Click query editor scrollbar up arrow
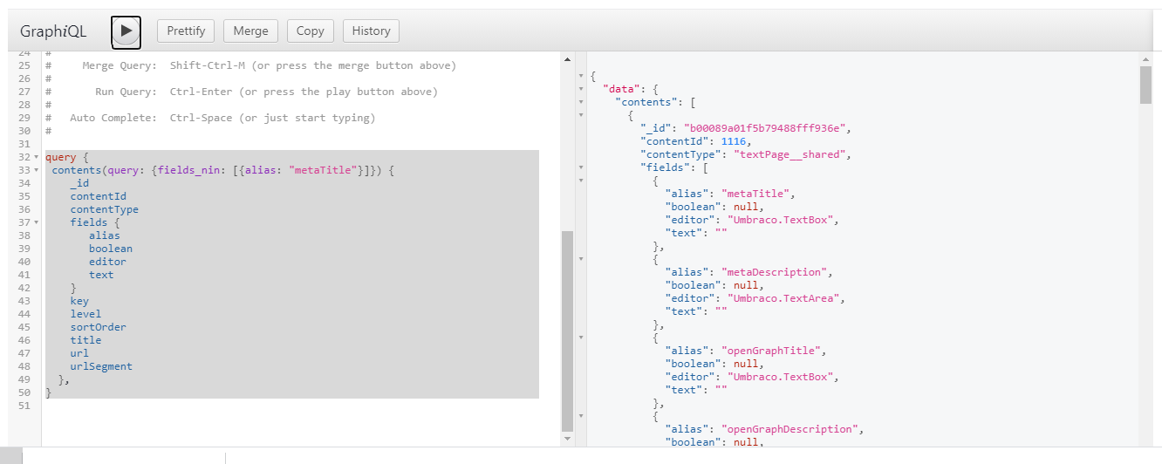This screenshot has width=1162, height=464. [568, 59]
